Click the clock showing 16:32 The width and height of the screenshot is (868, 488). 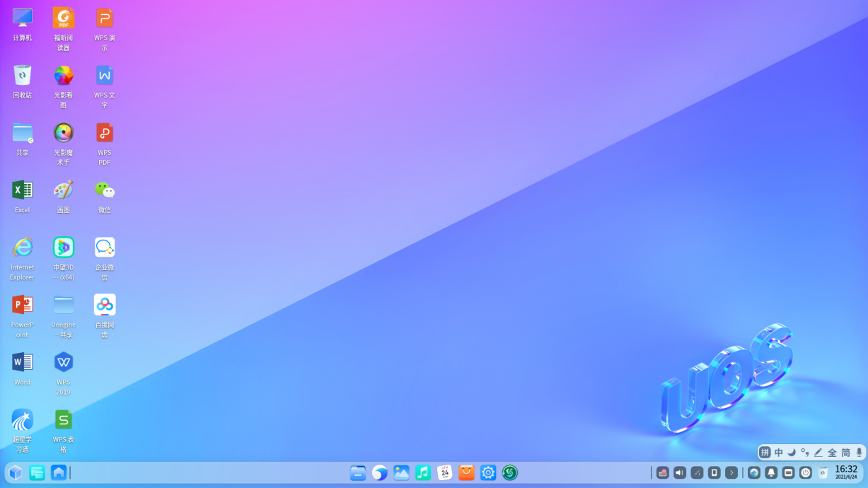[846, 472]
